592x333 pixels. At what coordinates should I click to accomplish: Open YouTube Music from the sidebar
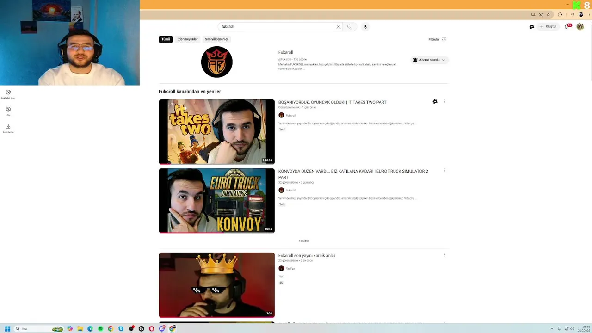point(8,94)
